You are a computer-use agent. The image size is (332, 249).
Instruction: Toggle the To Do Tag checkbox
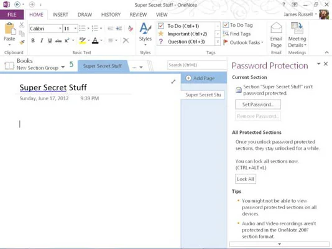point(226,25)
